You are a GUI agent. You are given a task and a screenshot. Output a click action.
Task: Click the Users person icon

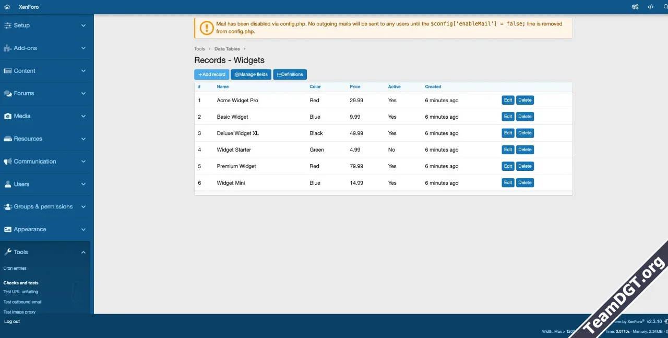pyautogui.click(x=7, y=184)
